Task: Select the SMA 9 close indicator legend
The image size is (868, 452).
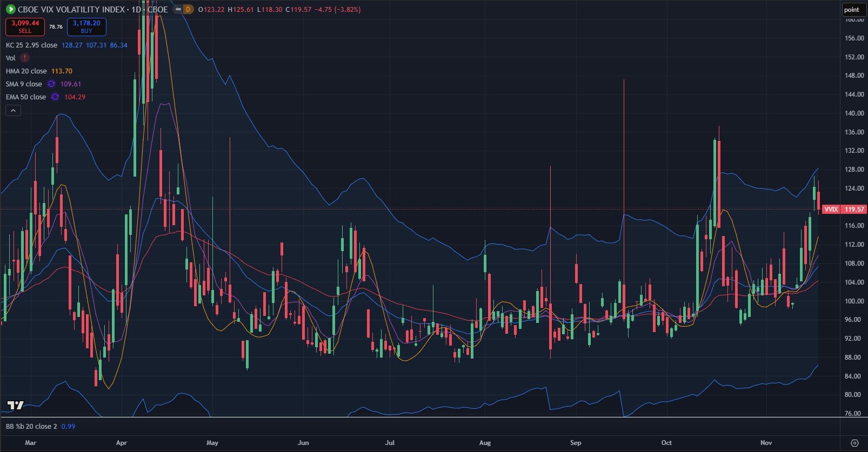Action: (x=24, y=84)
